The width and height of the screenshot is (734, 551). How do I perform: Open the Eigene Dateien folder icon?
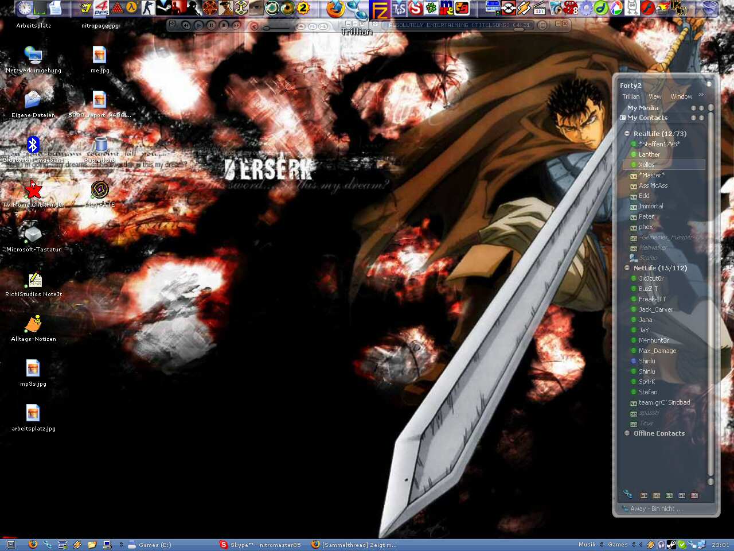click(33, 104)
